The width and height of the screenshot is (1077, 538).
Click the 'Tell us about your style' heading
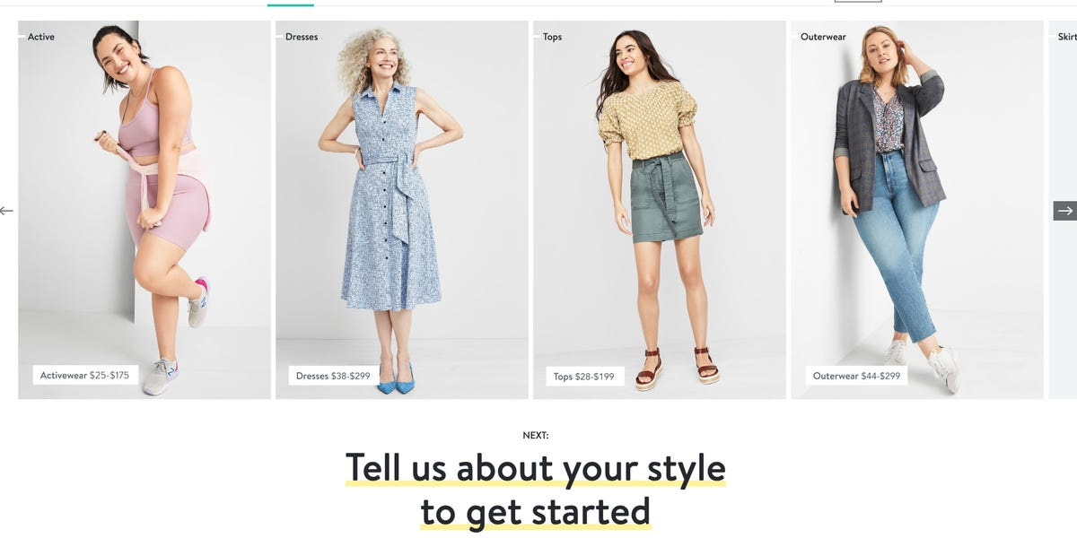[x=536, y=468]
